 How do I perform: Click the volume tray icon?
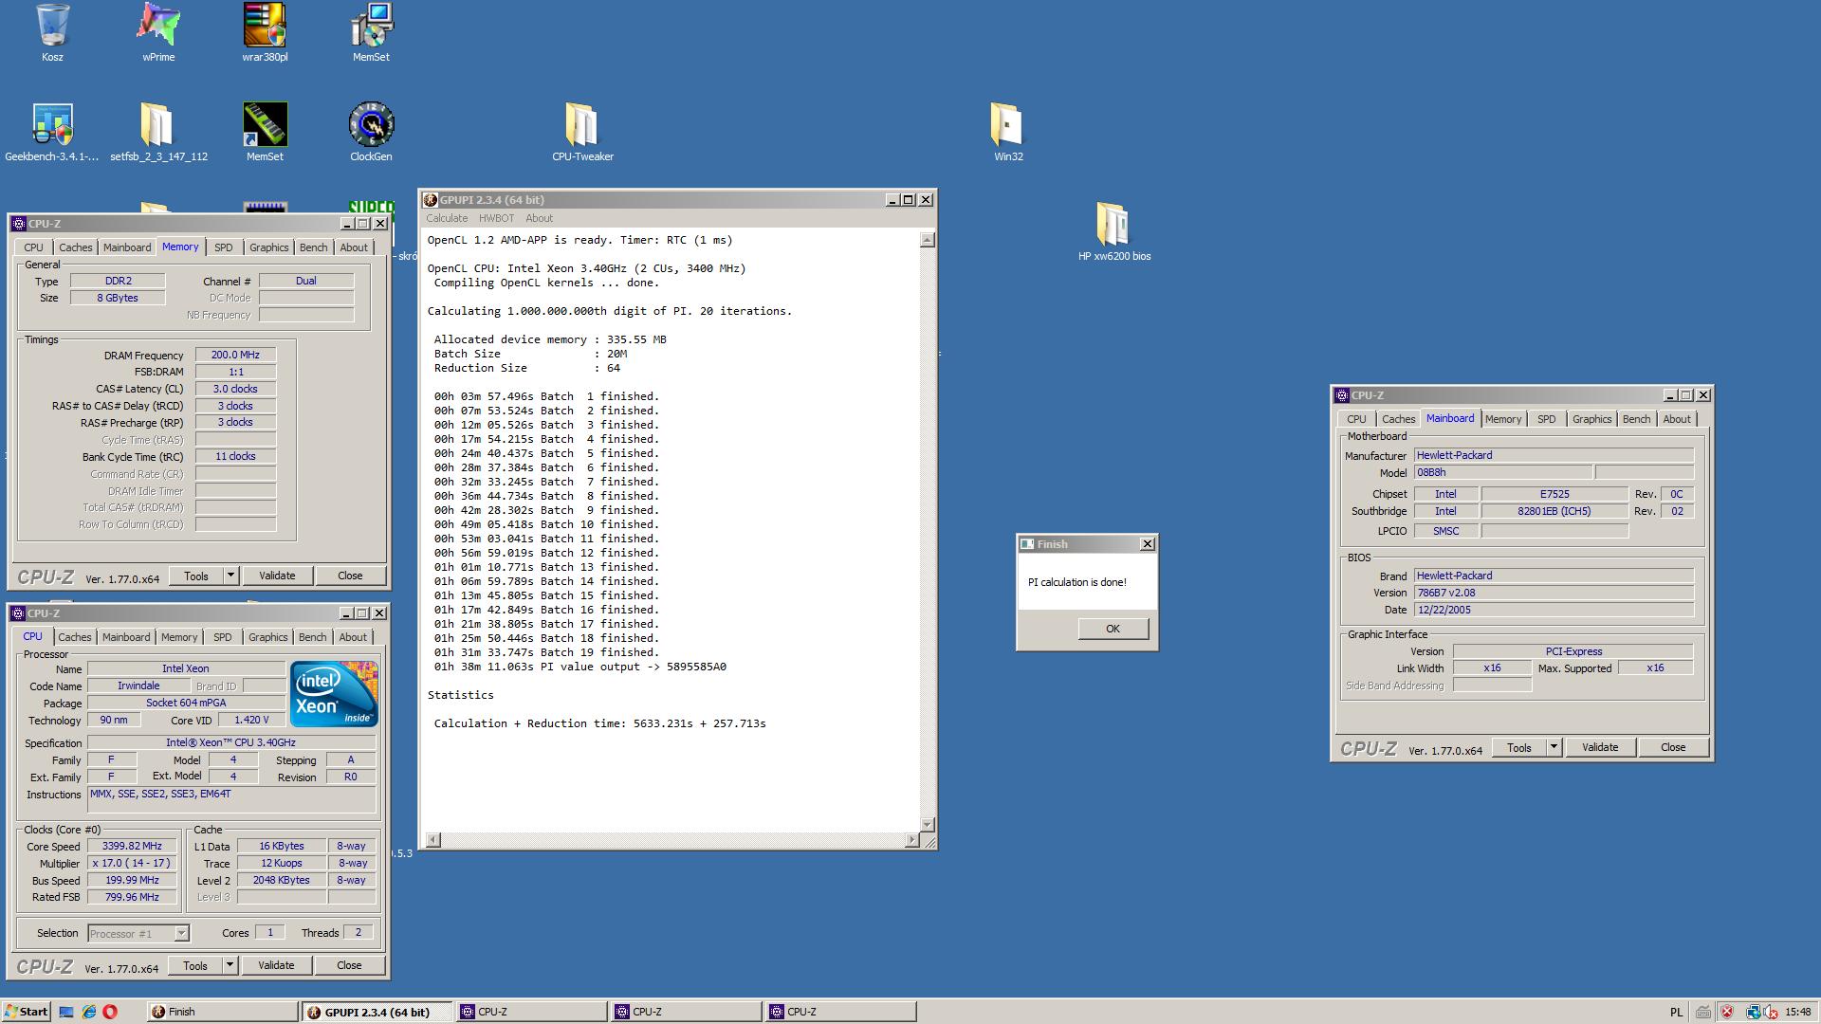tap(1772, 1013)
